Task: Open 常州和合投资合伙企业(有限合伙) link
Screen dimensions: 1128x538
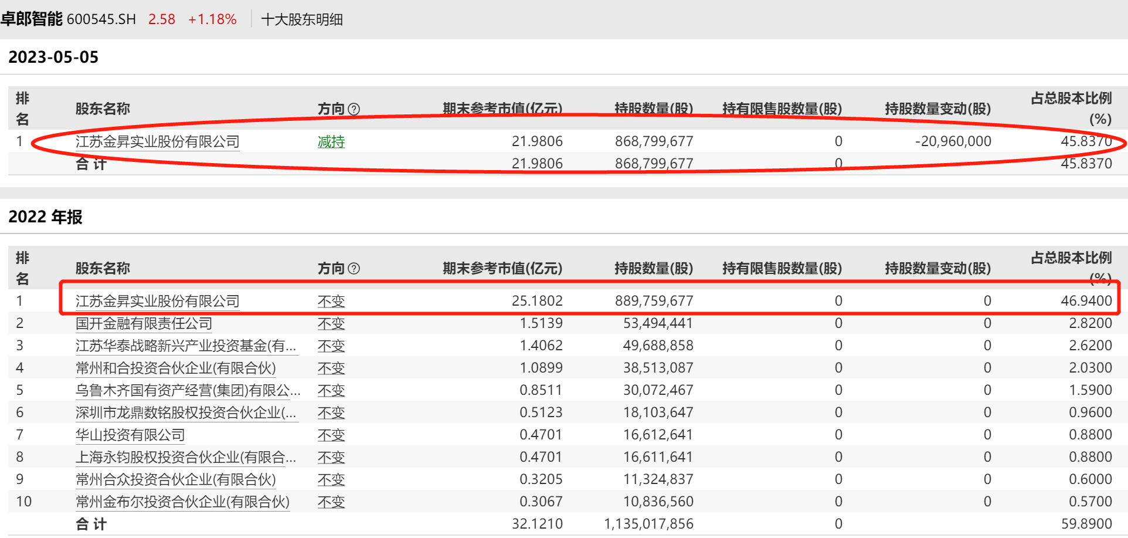Action: tap(175, 368)
